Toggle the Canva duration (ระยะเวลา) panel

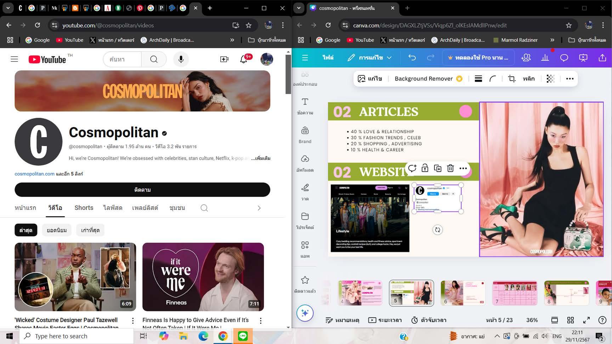(385, 320)
